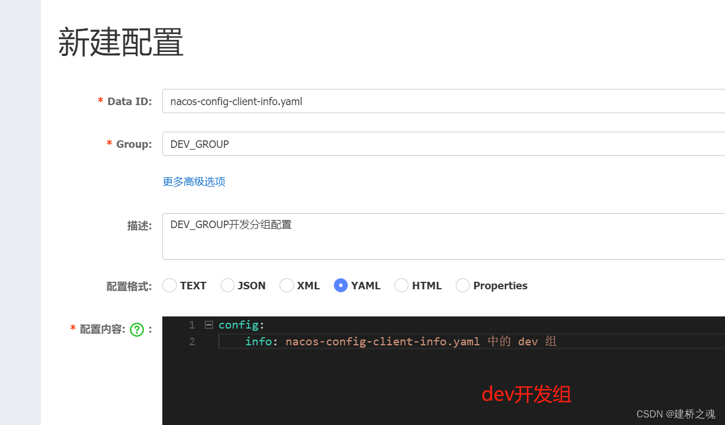The image size is (725, 425).
Task: Select the TEXT configuration format
Action: click(169, 285)
